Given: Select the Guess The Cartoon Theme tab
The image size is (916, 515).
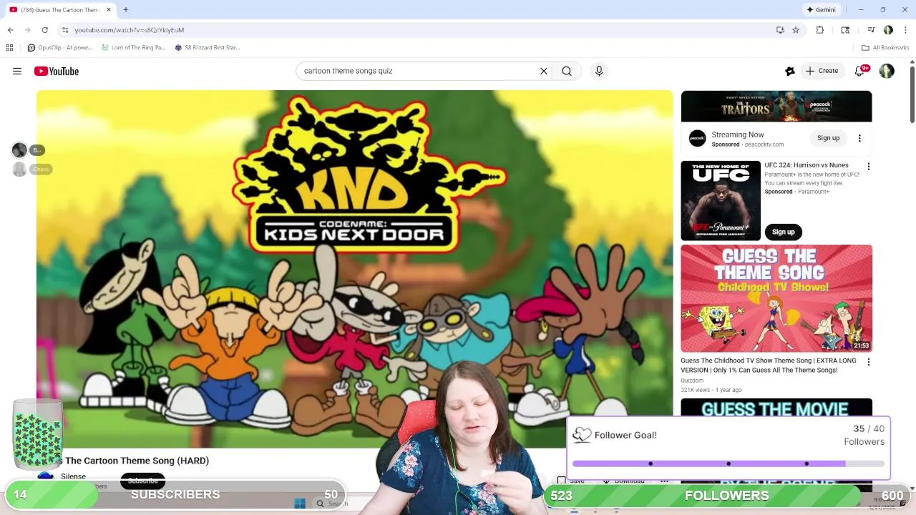Looking at the screenshot, I should [60, 9].
